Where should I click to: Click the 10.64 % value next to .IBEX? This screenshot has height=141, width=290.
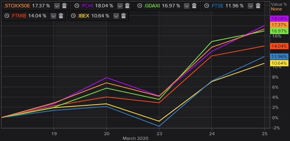point(100,16)
